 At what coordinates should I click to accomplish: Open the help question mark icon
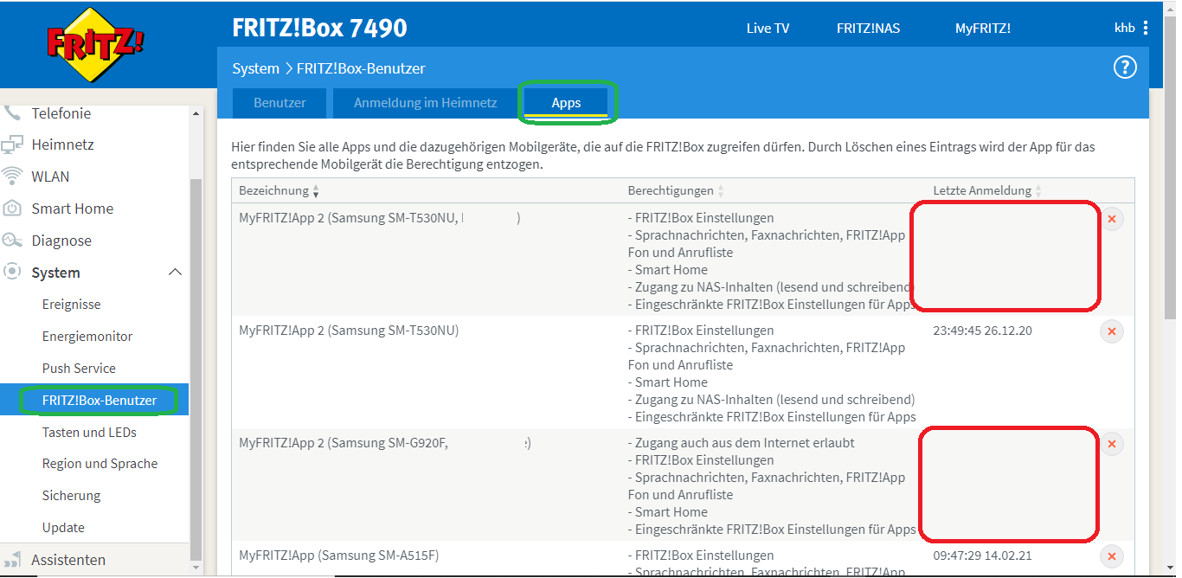click(1124, 67)
